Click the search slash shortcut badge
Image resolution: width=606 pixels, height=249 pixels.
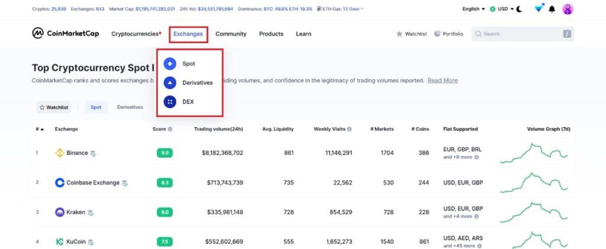tap(567, 34)
